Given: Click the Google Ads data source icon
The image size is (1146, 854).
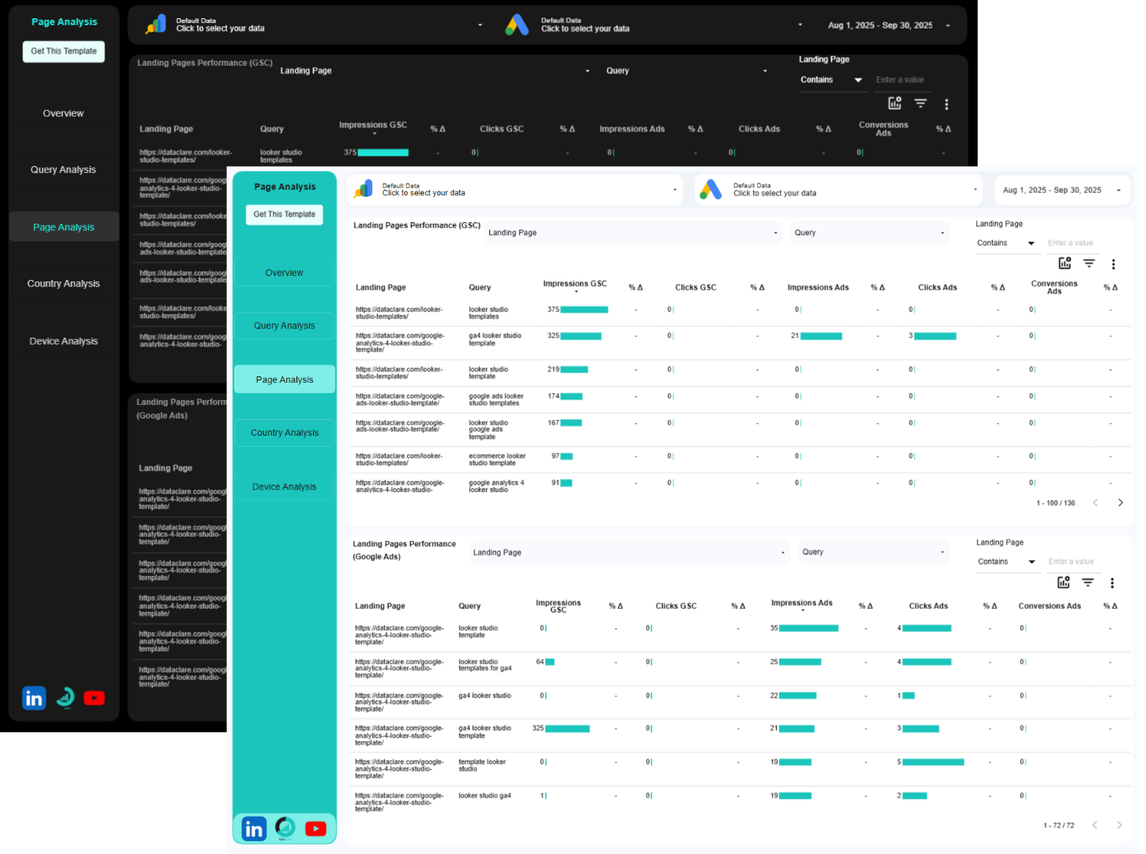Looking at the screenshot, I should 711,190.
